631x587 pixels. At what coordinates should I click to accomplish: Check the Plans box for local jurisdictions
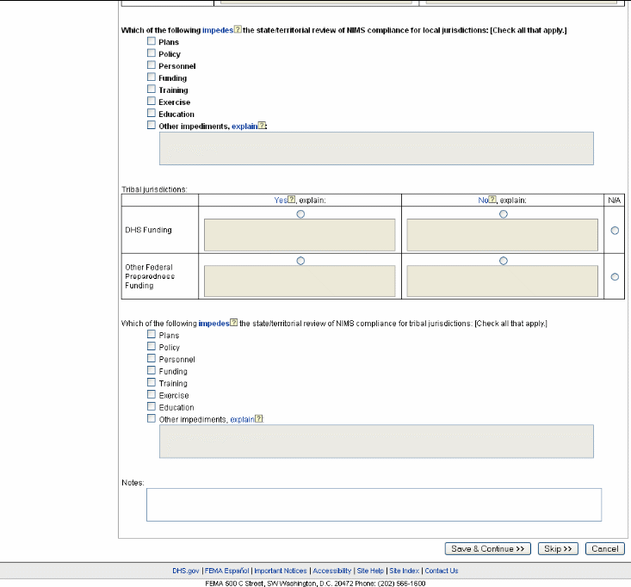[152, 41]
